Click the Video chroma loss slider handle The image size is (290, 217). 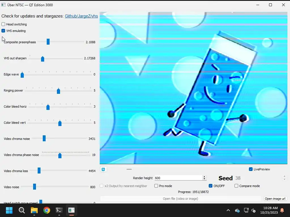[39, 170]
